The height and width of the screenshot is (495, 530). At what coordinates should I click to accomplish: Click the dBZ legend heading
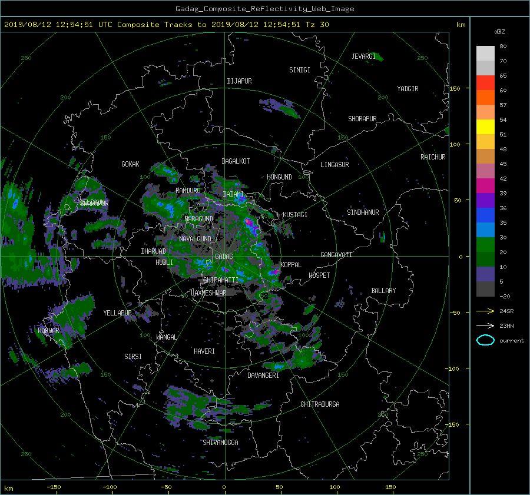click(499, 32)
